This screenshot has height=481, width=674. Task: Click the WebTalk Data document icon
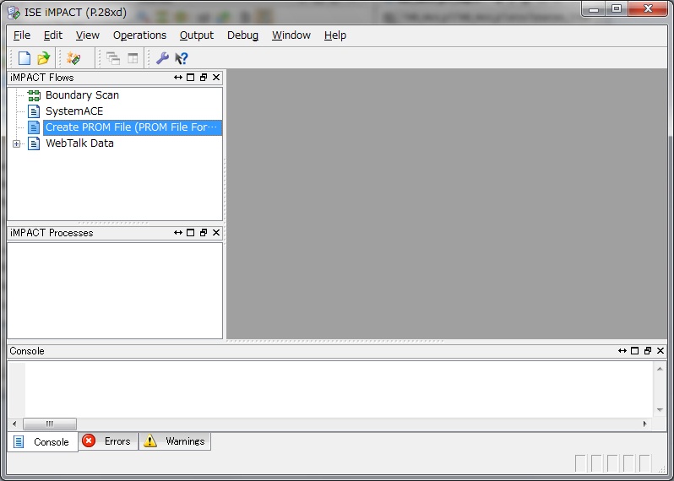[x=34, y=143]
